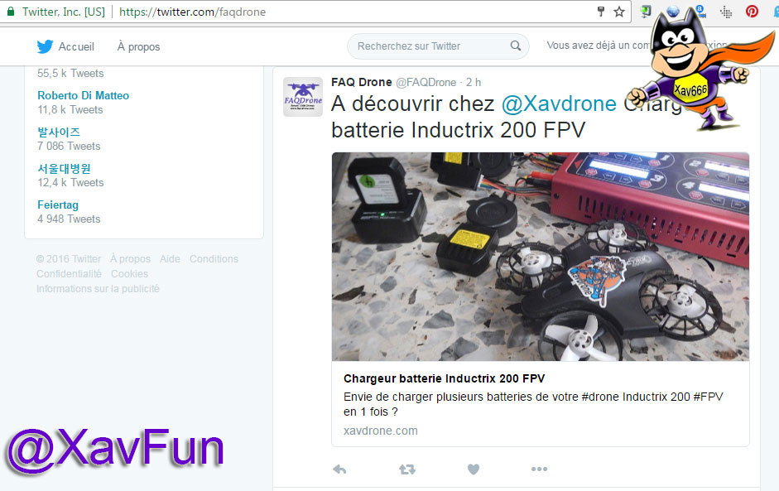Click the green flag extension icon

(646, 12)
